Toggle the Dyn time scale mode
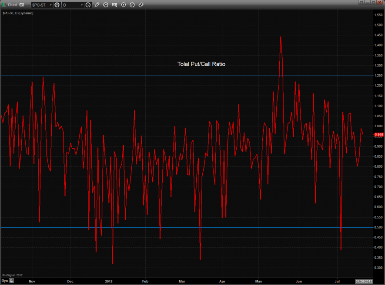 point(4,281)
